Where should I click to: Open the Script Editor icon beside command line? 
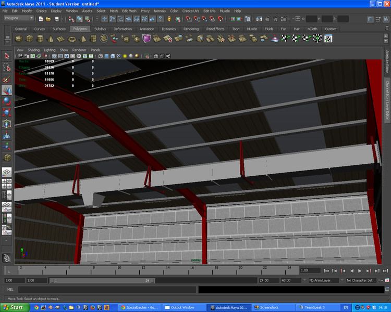click(x=387, y=289)
